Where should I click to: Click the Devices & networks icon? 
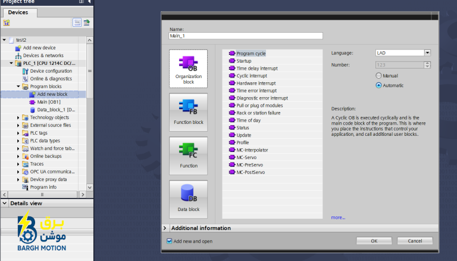point(18,55)
